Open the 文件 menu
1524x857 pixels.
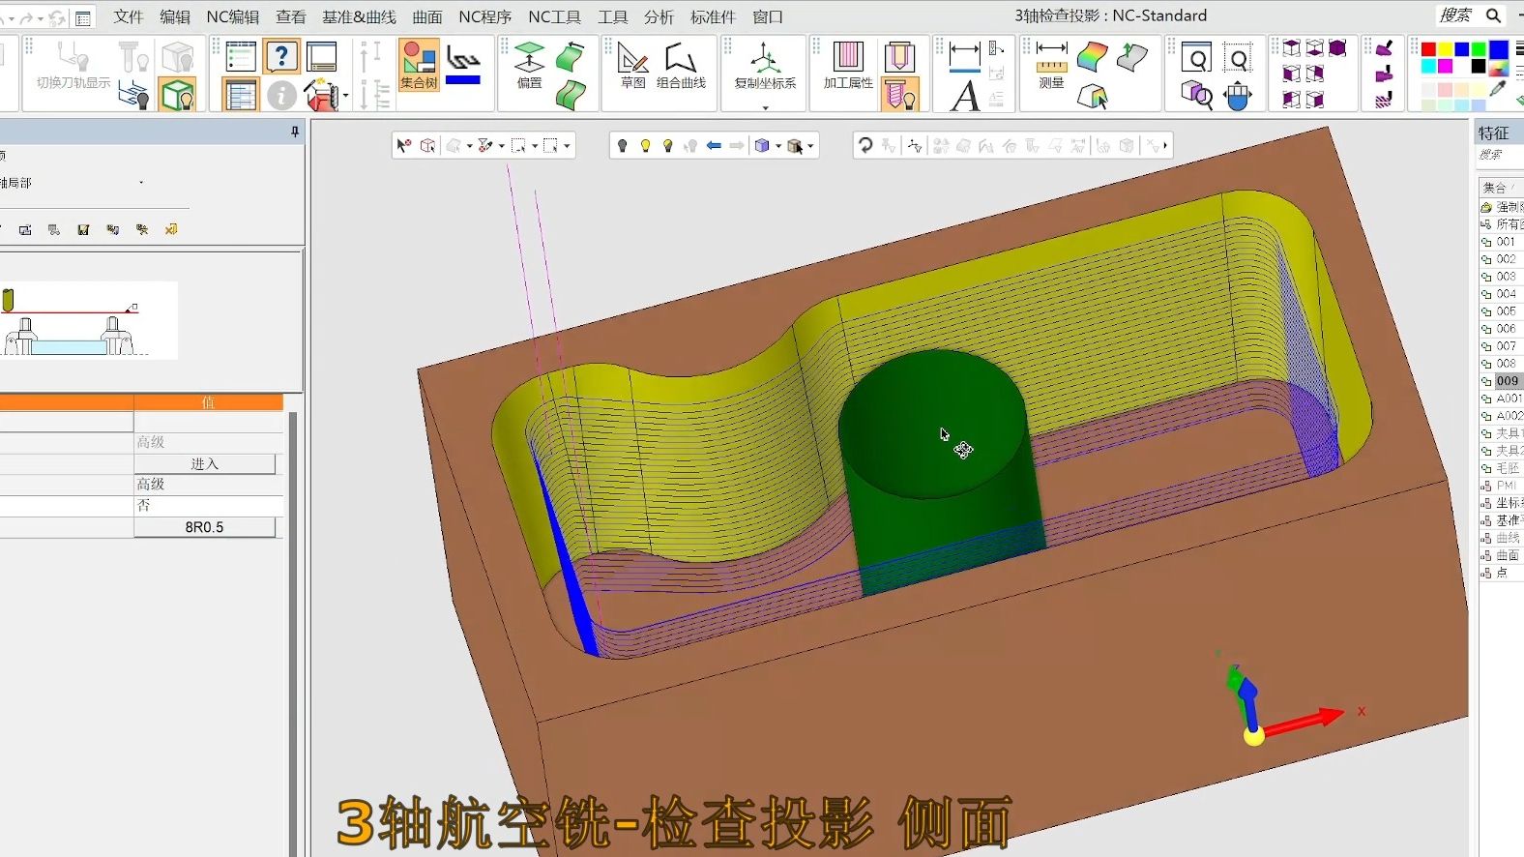tap(128, 16)
